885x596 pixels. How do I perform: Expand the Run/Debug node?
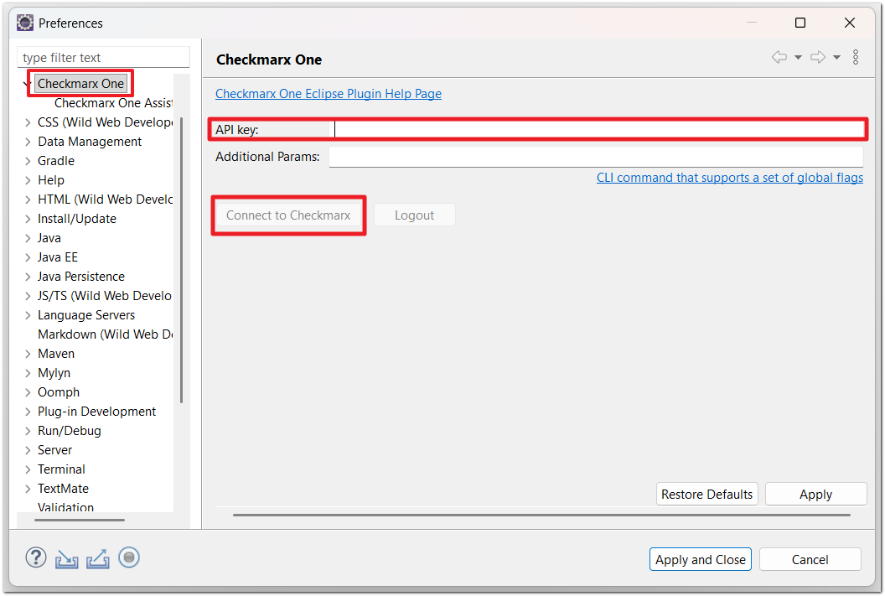pyautogui.click(x=28, y=431)
